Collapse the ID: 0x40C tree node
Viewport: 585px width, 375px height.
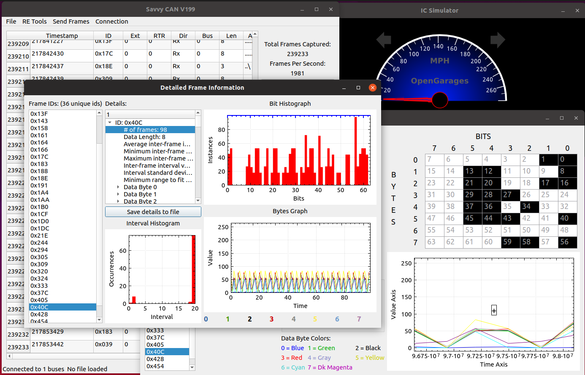tap(110, 123)
